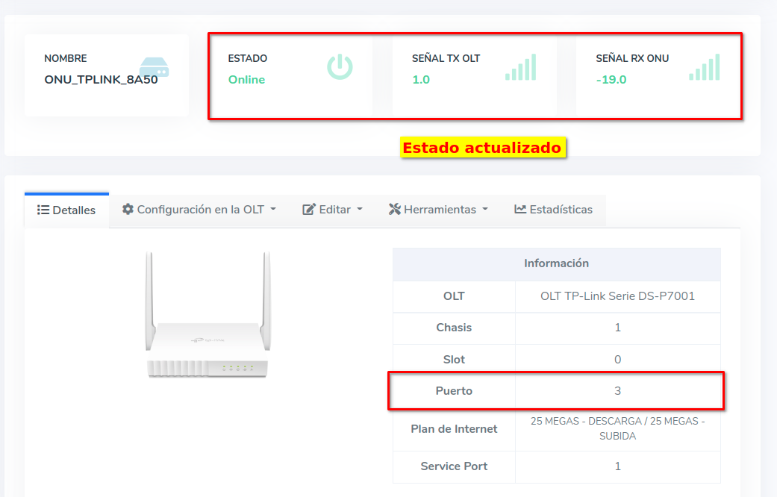This screenshot has width=777, height=497.
Task: Click the list icon in Detalles tab
Action: point(43,210)
